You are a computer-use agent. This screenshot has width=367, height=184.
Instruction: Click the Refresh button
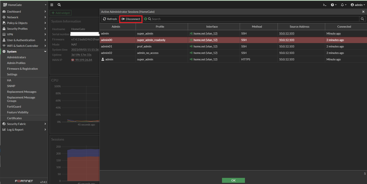point(110,19)
